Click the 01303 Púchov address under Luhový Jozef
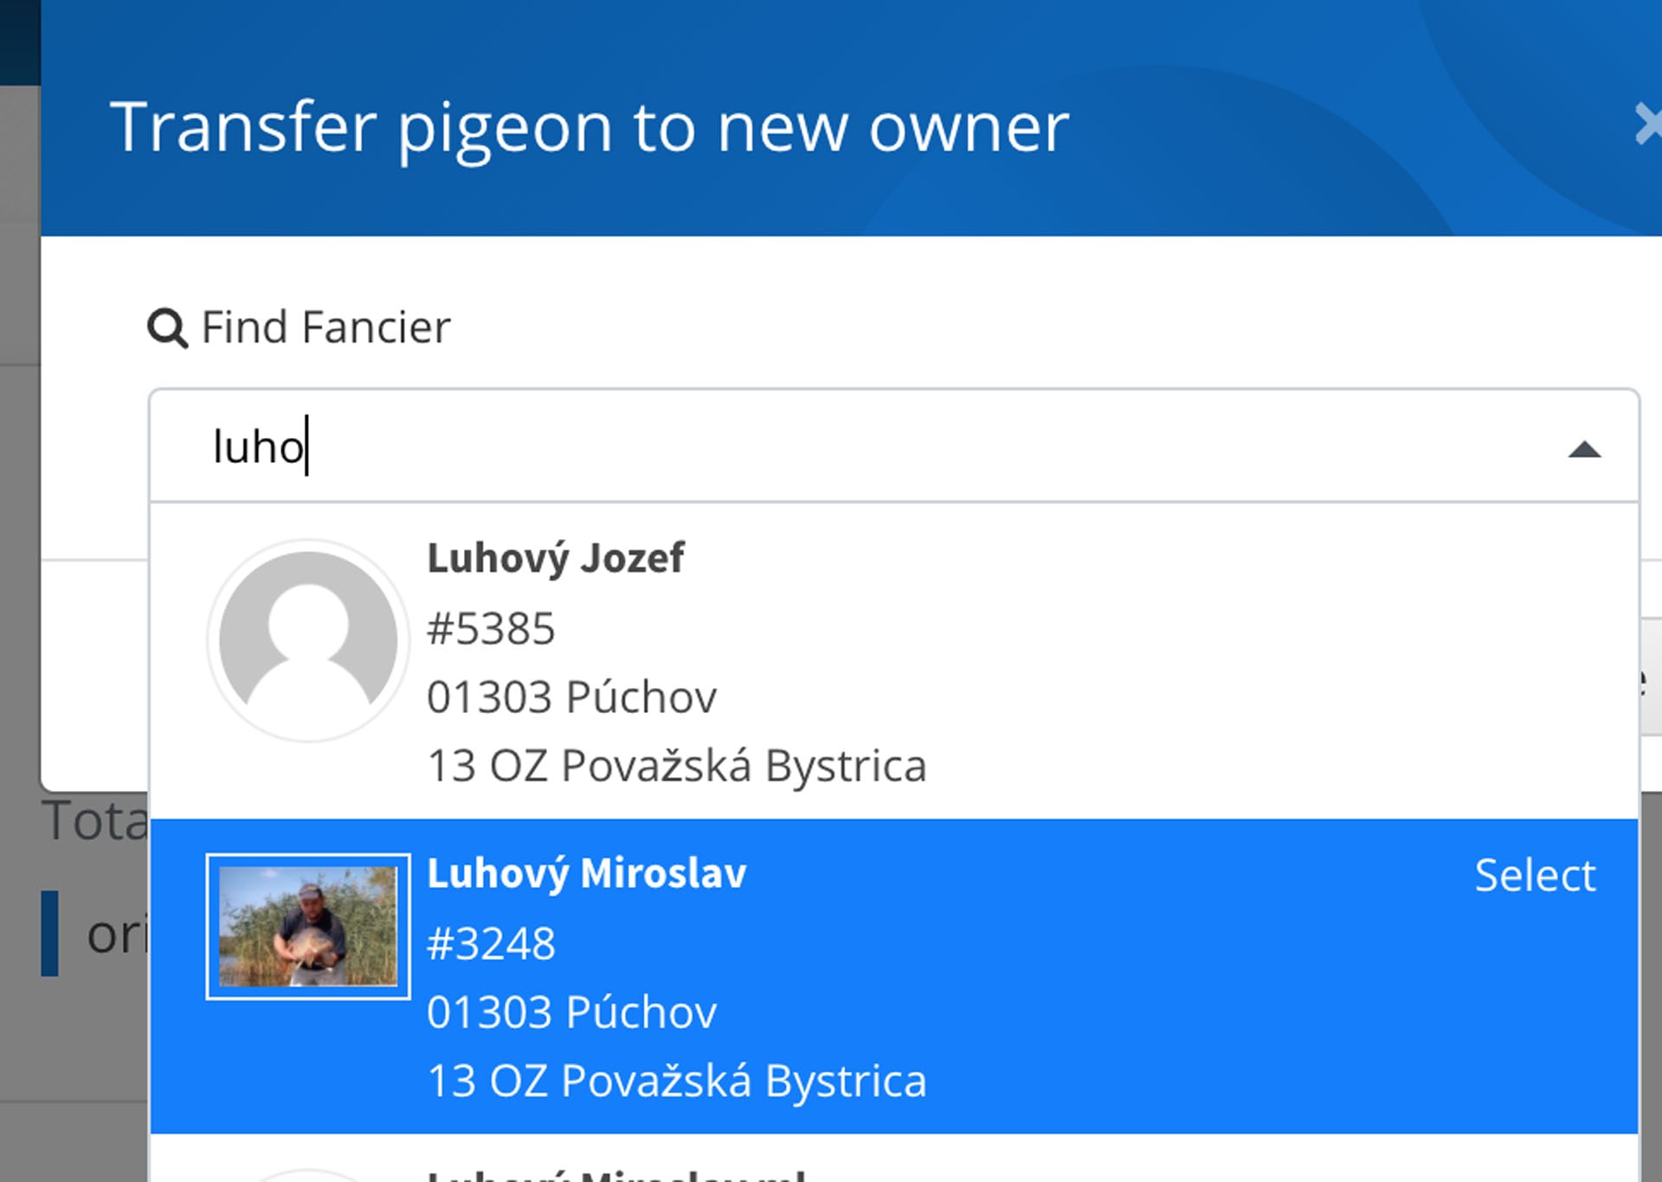Viewport: 1662px width, 1182px height. coord(572,697)
